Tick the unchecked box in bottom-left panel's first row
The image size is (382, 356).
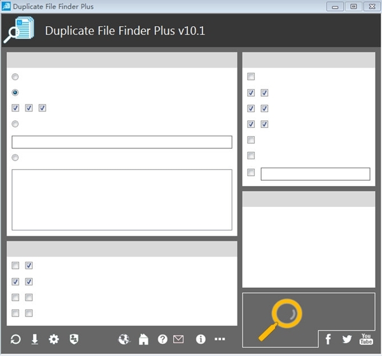(x=15, y=266)
